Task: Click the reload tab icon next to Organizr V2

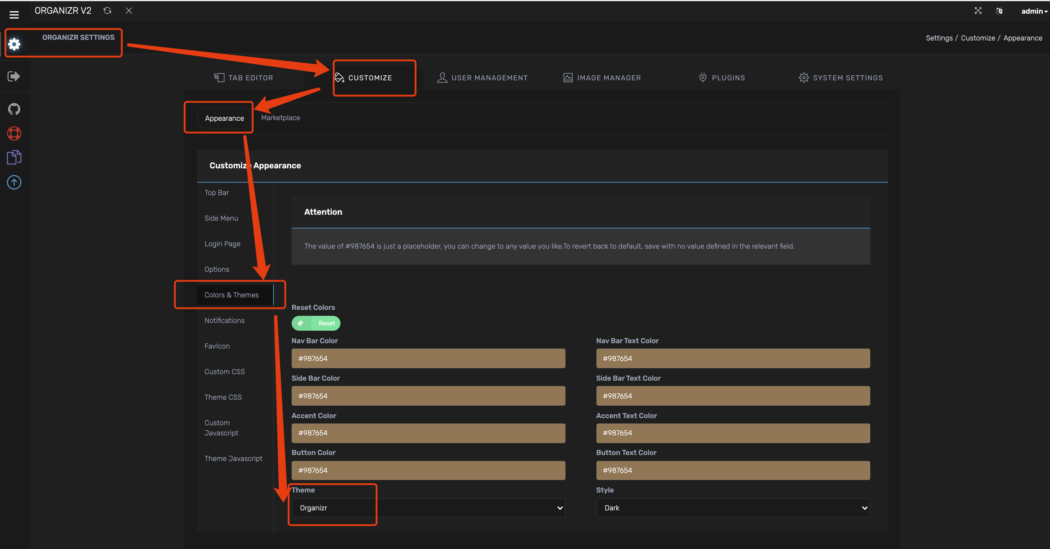Action: [107, 11]
